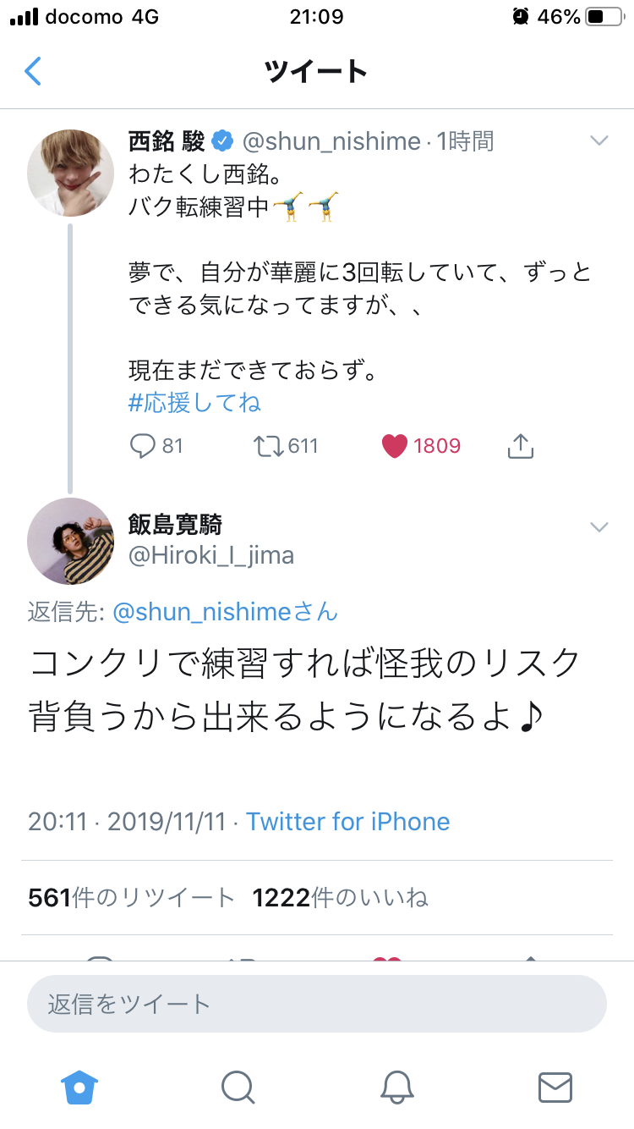634x1129 pixels.
Task: Share the top tweet
Action: pos(520,446)
